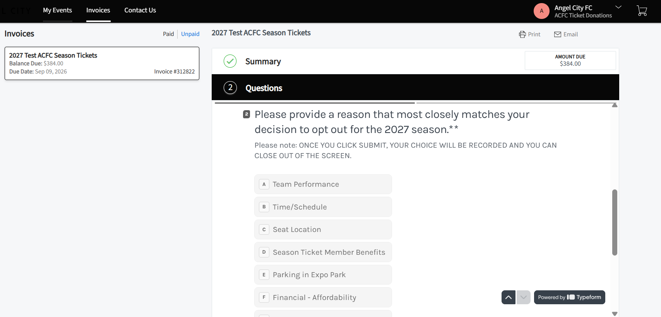Click the question number 2 badge
Viewport: 661px width, 317px height.
pos(247,114)
